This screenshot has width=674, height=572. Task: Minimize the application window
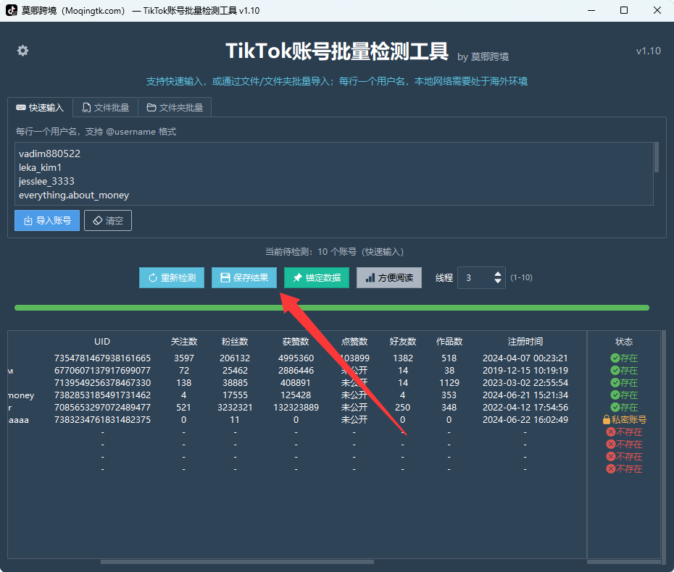pos(591,10)
